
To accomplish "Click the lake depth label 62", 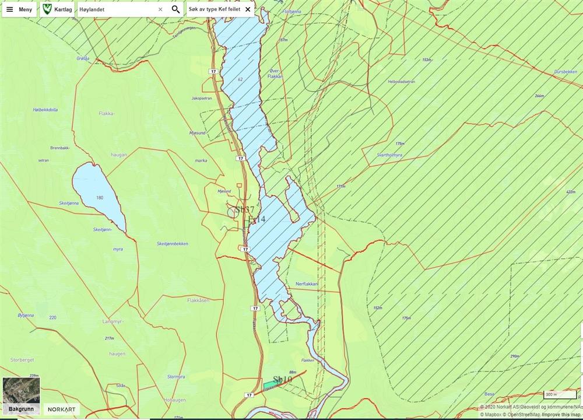I will pyautogui.click(x=240, y=79).
